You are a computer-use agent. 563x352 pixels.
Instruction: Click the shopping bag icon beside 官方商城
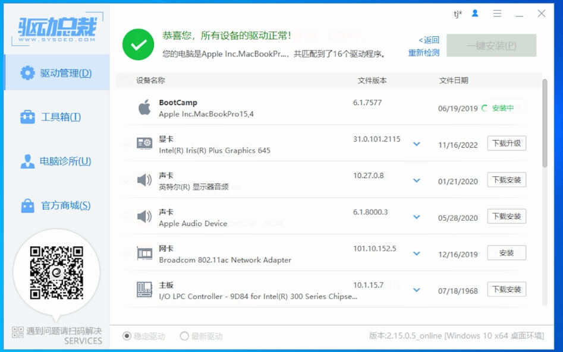[28, 205]
